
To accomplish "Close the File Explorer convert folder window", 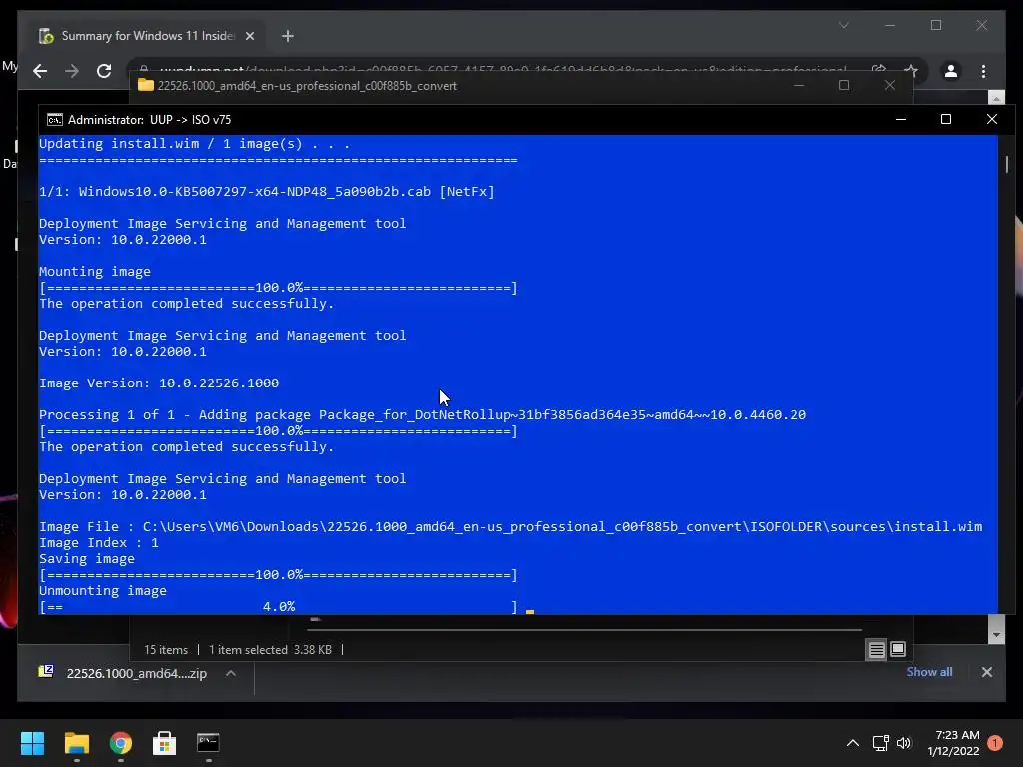I will click(x=890, y=86).
